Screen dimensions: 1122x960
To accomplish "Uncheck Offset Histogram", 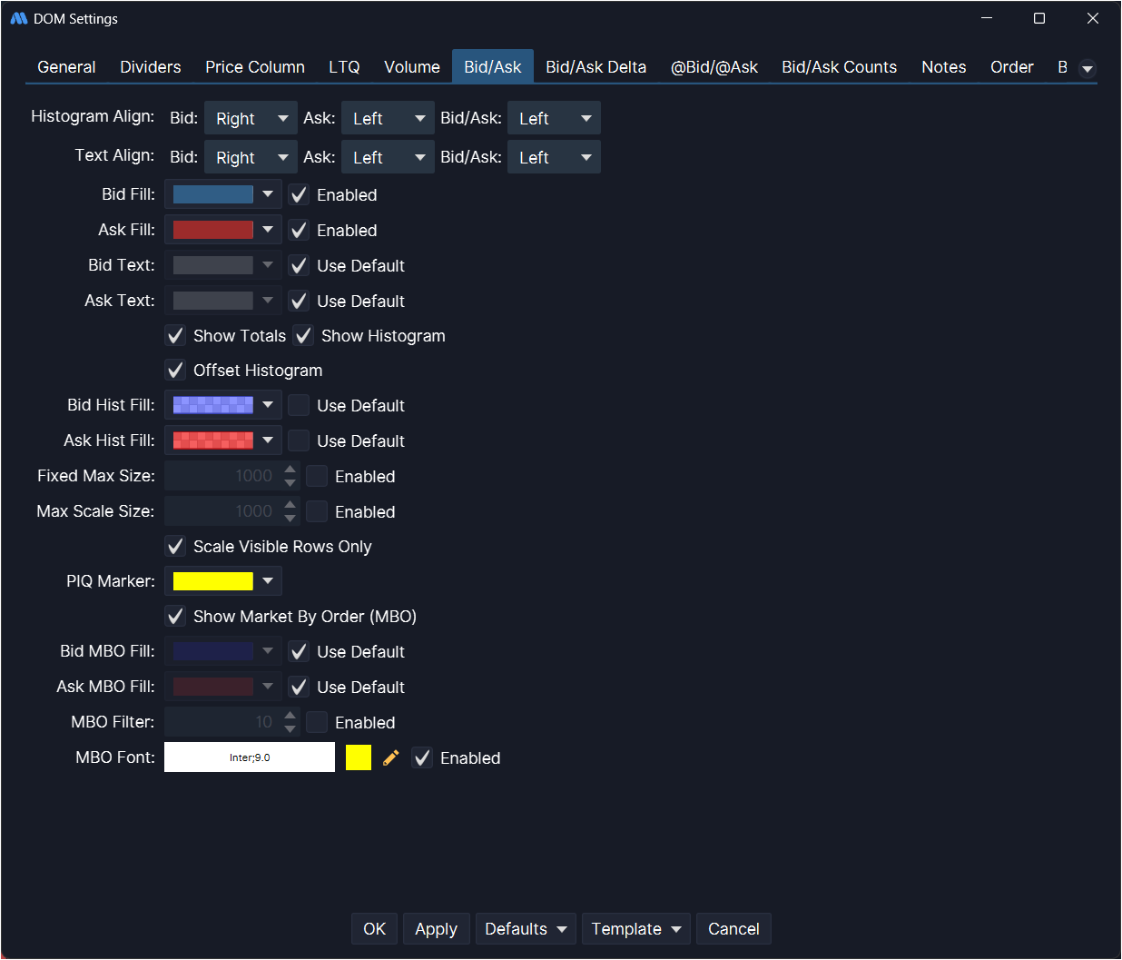I will (176, 371).
